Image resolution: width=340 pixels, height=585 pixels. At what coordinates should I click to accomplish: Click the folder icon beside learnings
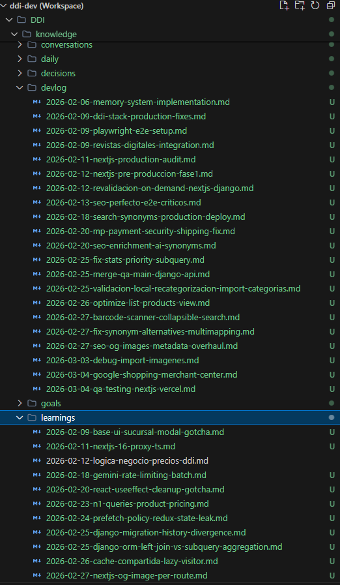32,418
